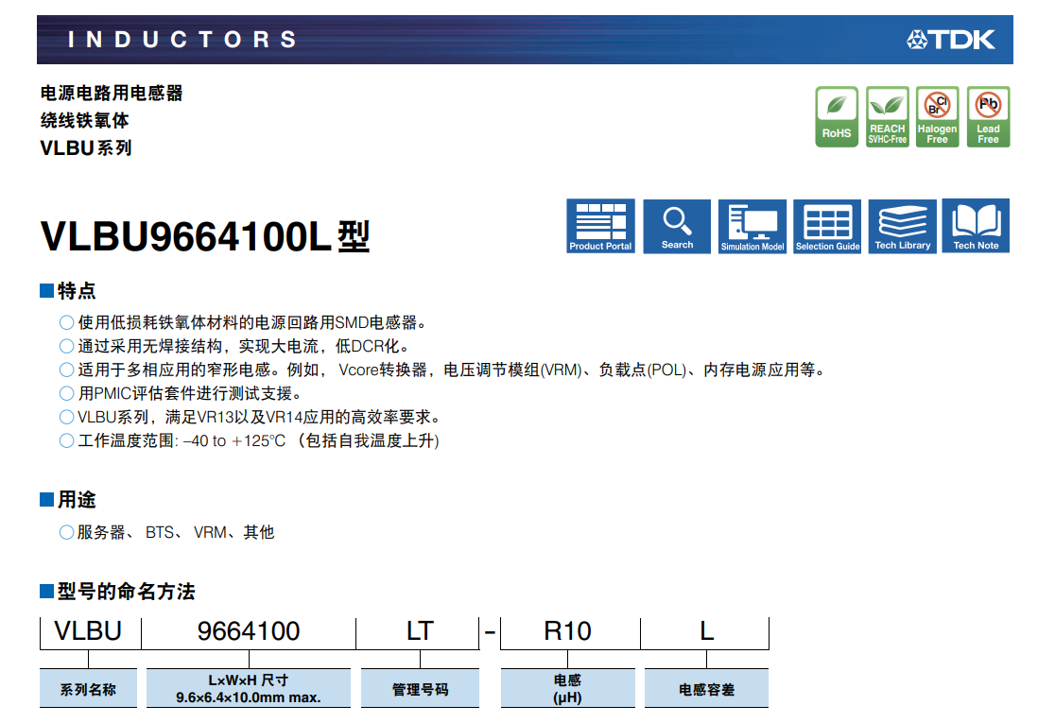The width and height of the screenshot is (1055, 723).
Task: Click the Halogen Free badge
Action: click(937, 116)
